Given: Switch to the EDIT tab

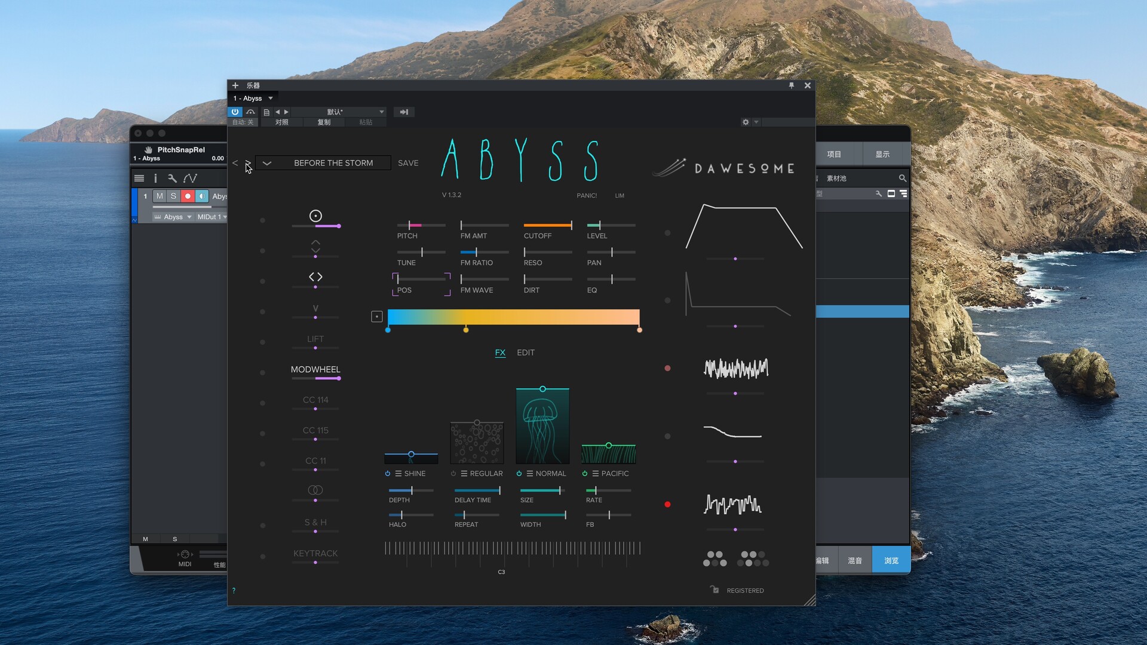Looking at the screenshot, I should [x=525, y=352].
